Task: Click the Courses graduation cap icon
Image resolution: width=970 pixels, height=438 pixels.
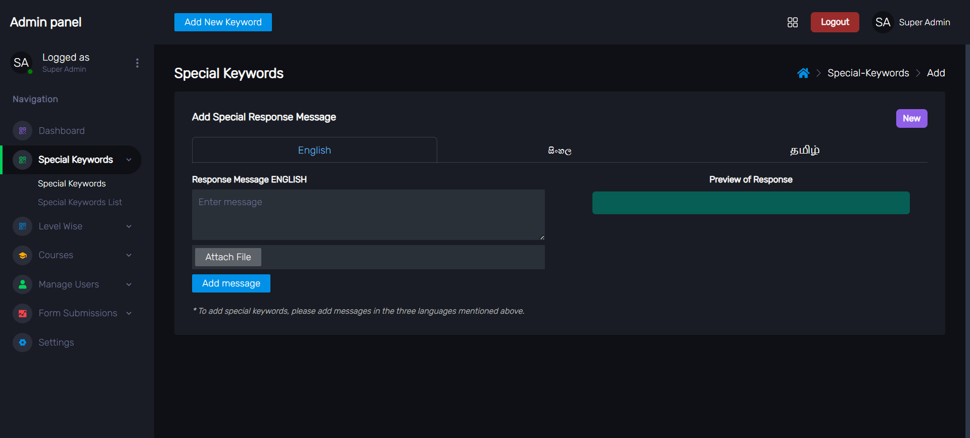Action: click(23, 255)
